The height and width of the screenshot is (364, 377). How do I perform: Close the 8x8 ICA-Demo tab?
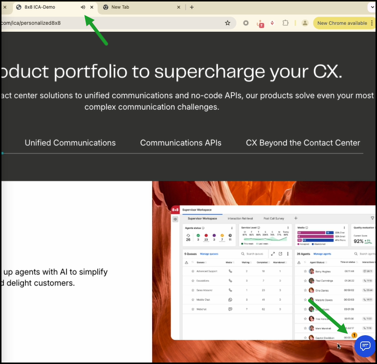pos(91,7)
